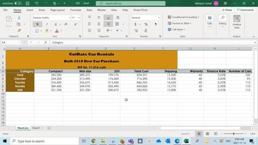The width and height of the screenshot is (258, 145).
Task: Expand the Cells group
Action: (210, 21)
